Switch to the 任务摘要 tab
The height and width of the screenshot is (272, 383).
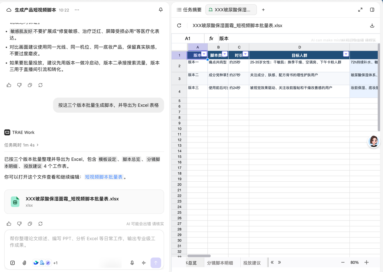tap(189, 10)
